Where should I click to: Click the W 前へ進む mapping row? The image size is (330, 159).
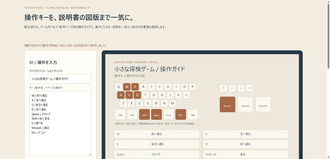(x=157, y=134)
